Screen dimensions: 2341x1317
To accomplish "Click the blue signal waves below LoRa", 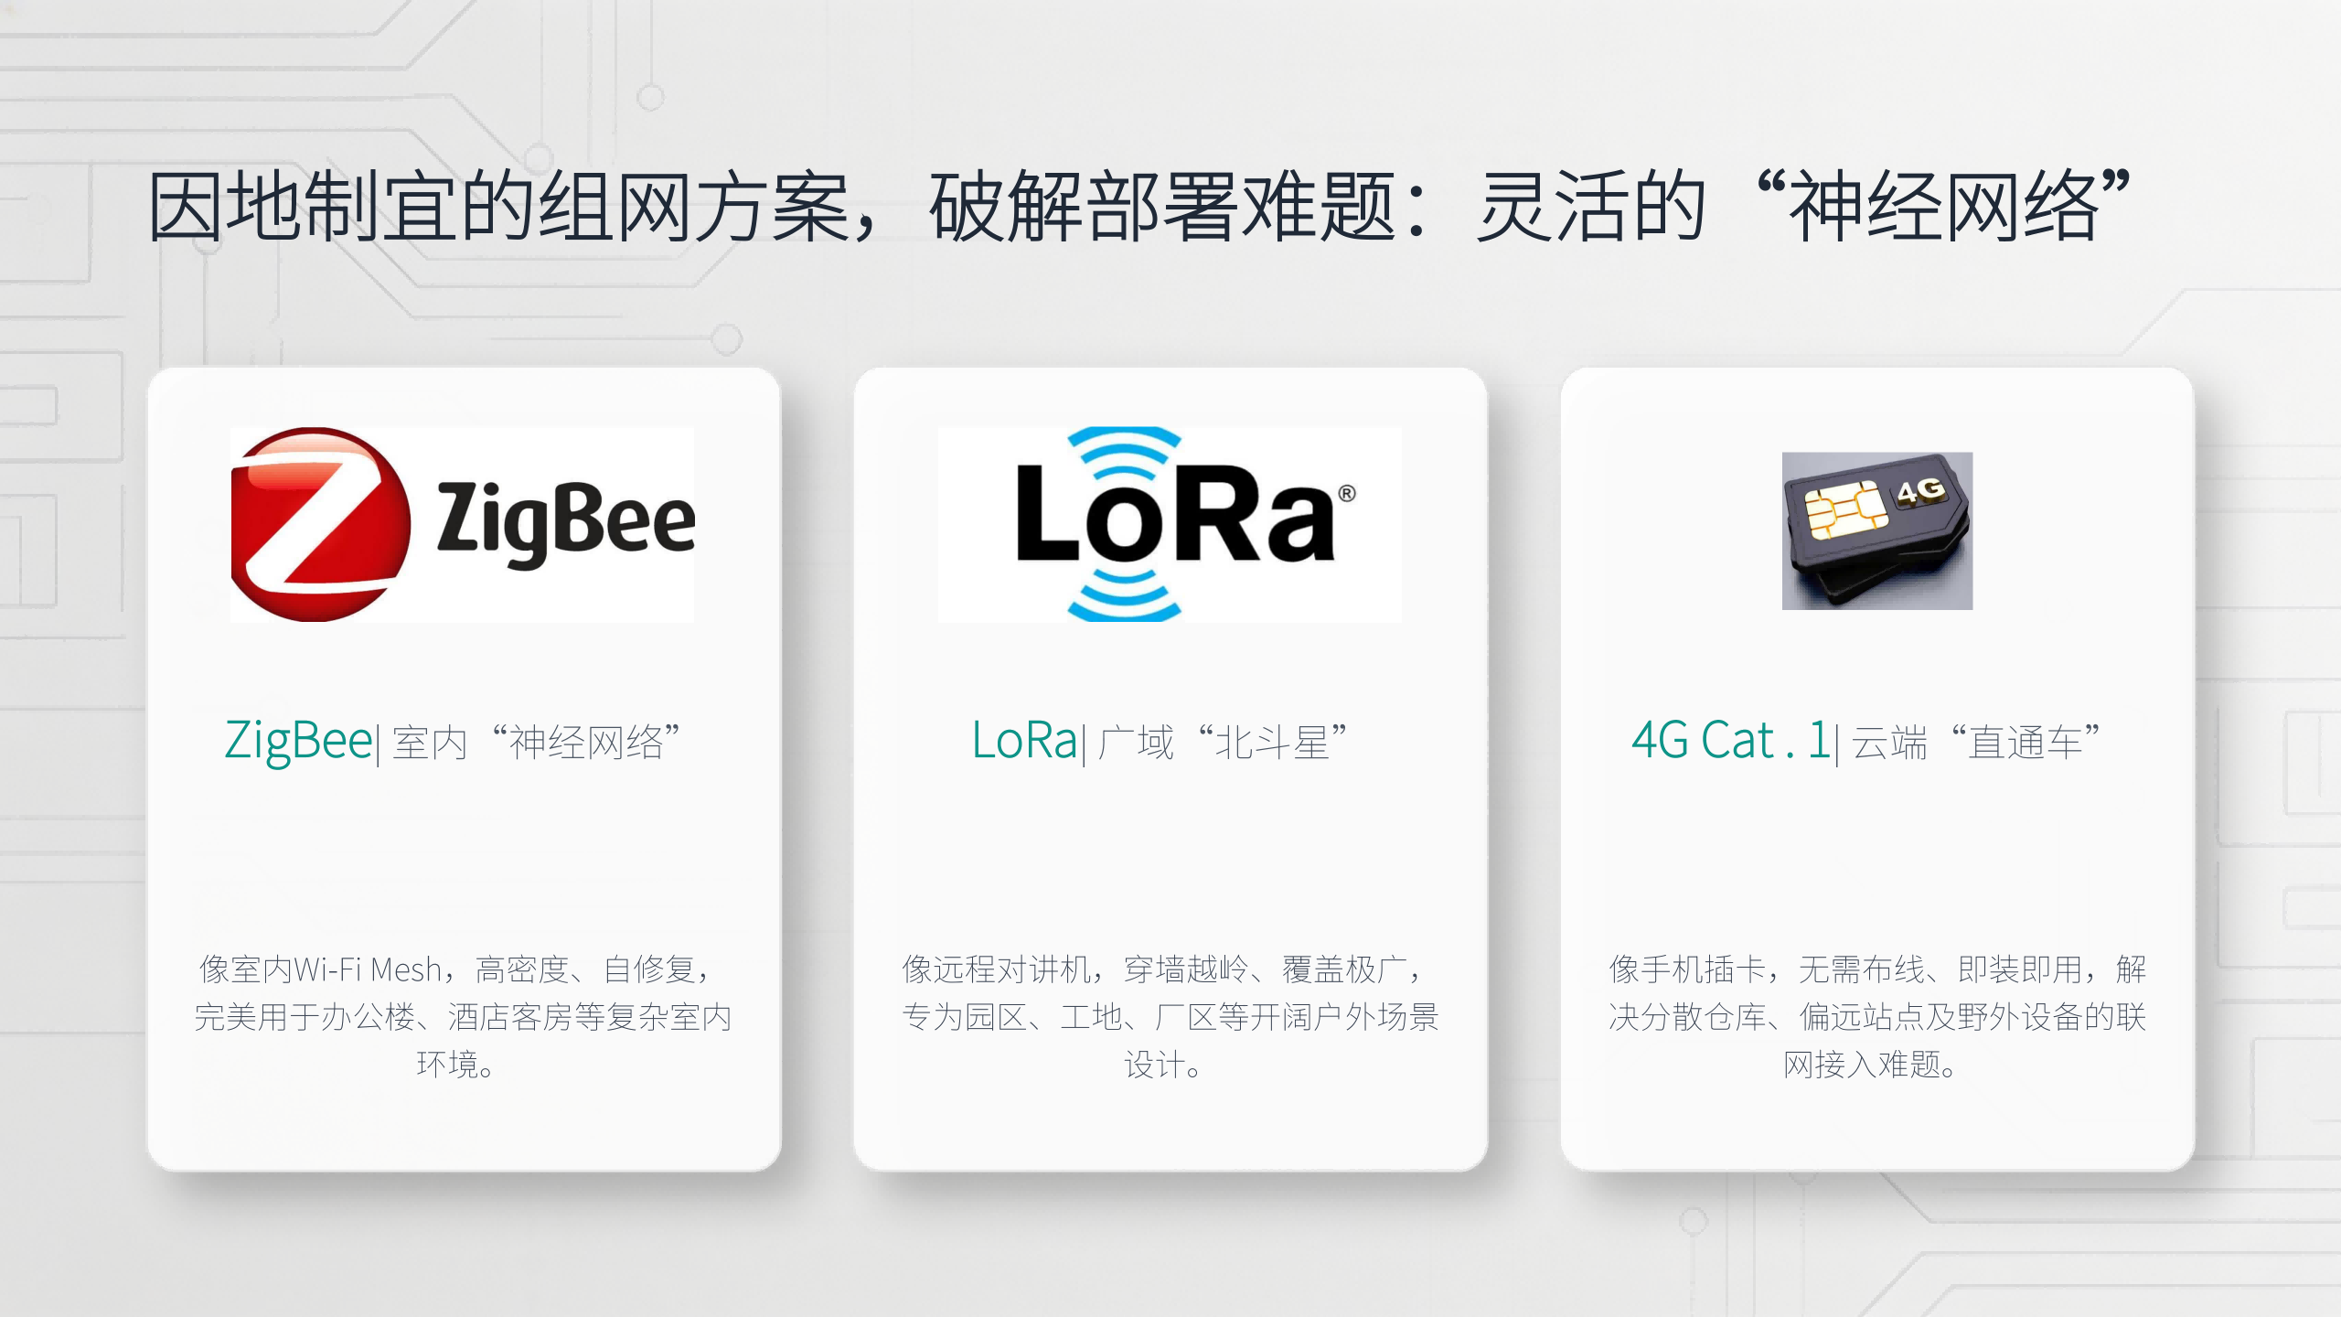I will pyautogui.click(x=1125, y=594).
